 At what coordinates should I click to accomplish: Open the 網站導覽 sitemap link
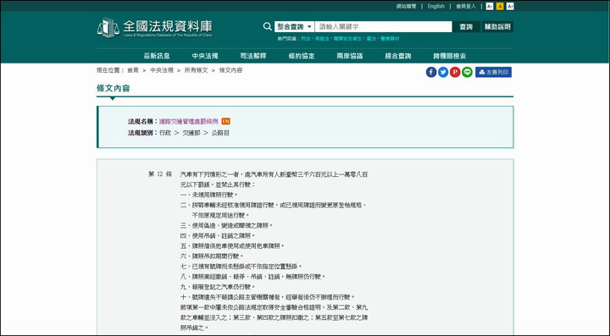[x=406, y=6]
